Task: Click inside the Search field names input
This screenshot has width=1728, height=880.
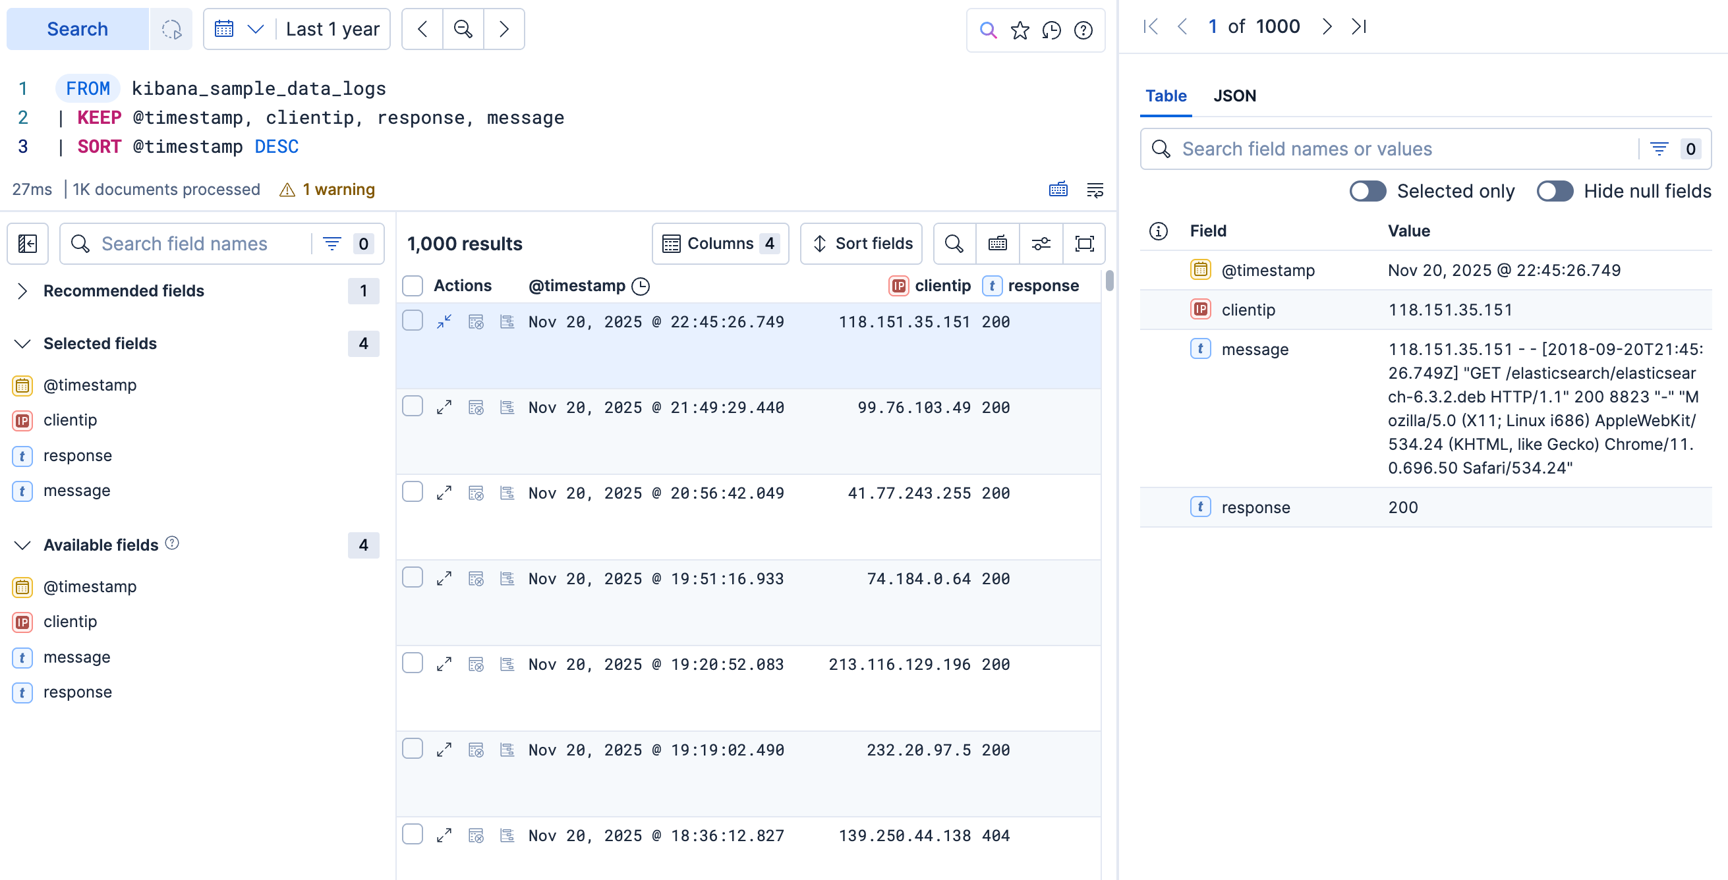Action: tap(194, 244)
